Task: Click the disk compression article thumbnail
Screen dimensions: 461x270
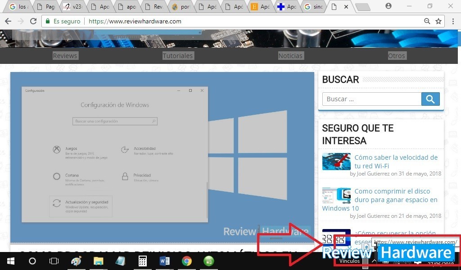Action: click(x=336, y=195)
